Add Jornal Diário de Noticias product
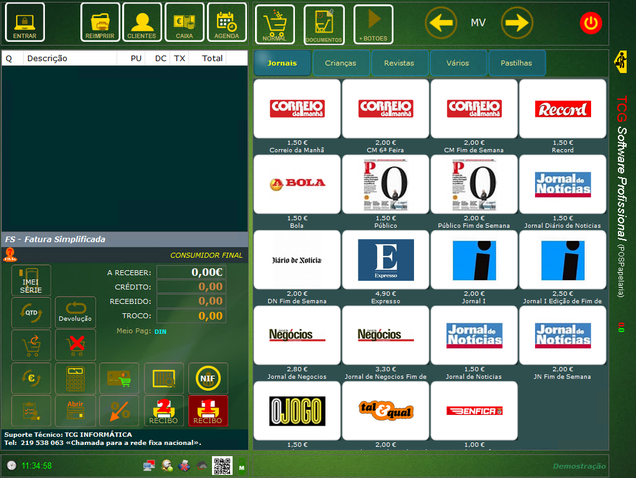This screenshot has height=478, width=636. [562, 184]
